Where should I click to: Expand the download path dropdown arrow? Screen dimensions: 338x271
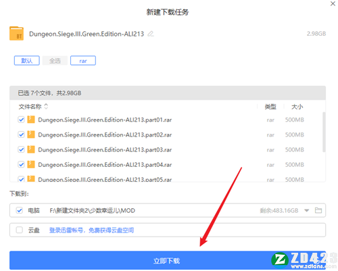coord(306,211)
